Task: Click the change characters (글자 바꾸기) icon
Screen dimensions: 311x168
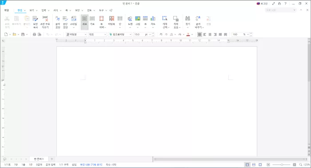Action: [x=198, y=19]
